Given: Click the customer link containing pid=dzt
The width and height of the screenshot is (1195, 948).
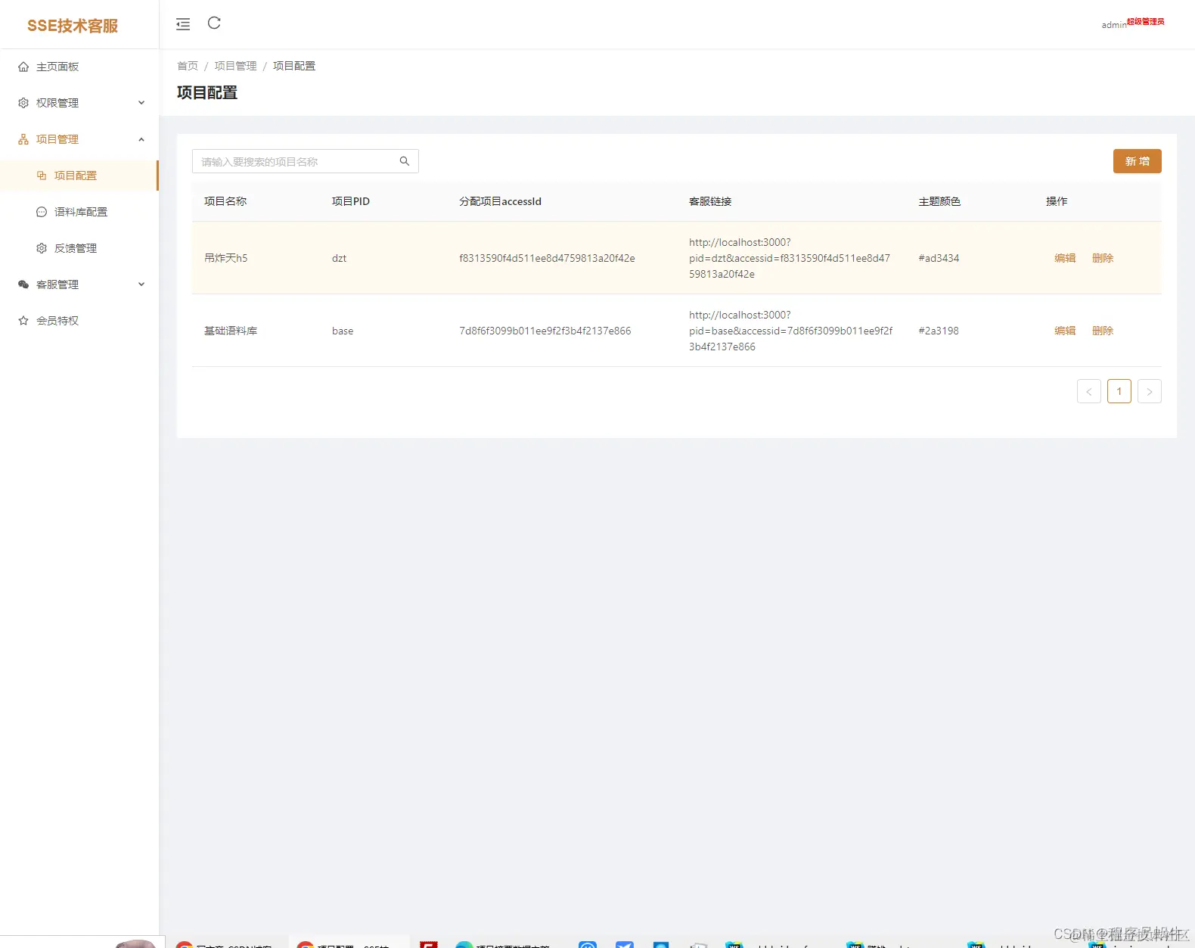Looking at the screenshot, I should tap(790, 258).
